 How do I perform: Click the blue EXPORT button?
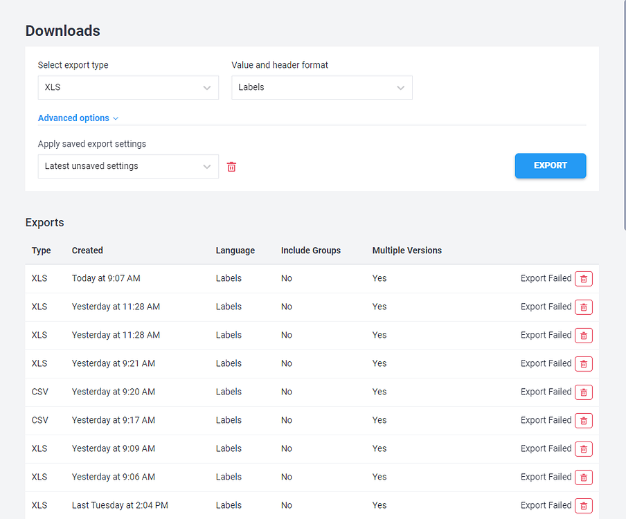pyautogui.click(x=550, y=166)
